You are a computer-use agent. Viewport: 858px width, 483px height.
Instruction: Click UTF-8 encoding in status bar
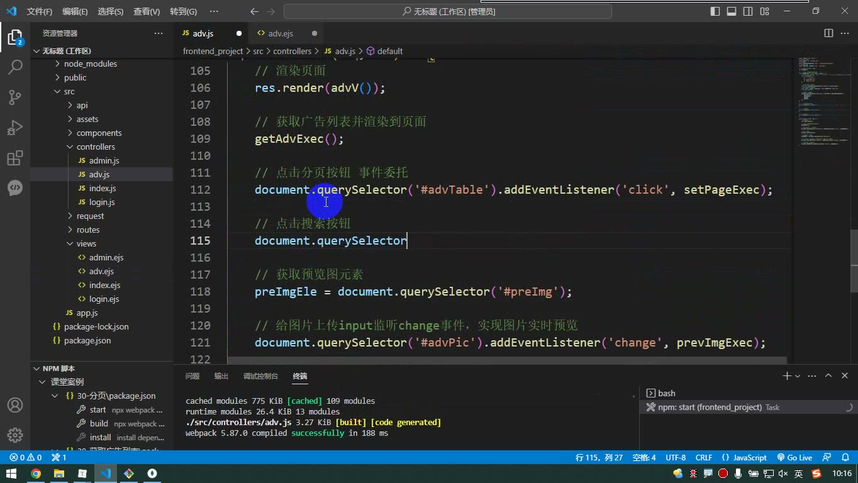click(x=676, y=457)
